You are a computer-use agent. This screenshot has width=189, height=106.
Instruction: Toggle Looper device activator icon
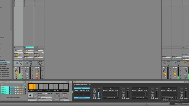click(x=28, y=82)
